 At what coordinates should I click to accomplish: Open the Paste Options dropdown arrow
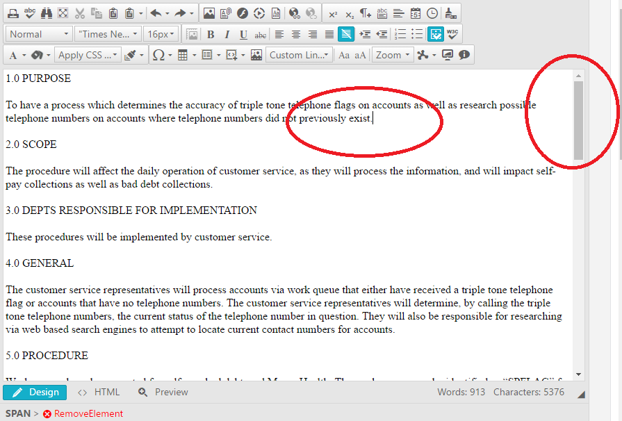pyautogui.click(x=141, y=13)
